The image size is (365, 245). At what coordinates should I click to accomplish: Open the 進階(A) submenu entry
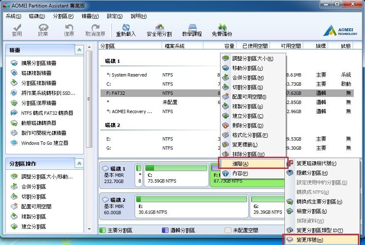point(253,163)
